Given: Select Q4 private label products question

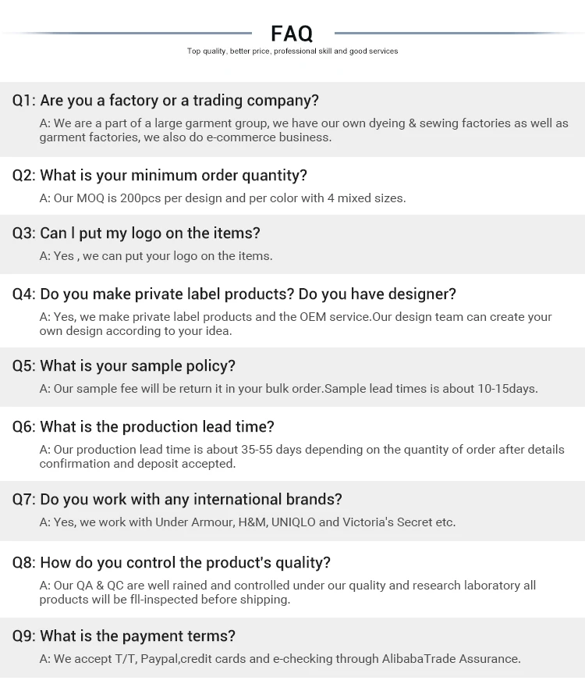Looking at the screenshot, I should (234, 294).
